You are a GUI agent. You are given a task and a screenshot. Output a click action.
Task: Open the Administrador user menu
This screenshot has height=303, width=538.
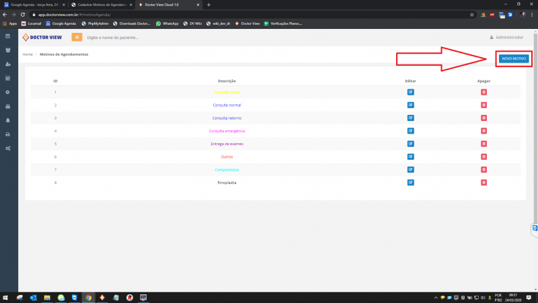(x=506, y=37)
